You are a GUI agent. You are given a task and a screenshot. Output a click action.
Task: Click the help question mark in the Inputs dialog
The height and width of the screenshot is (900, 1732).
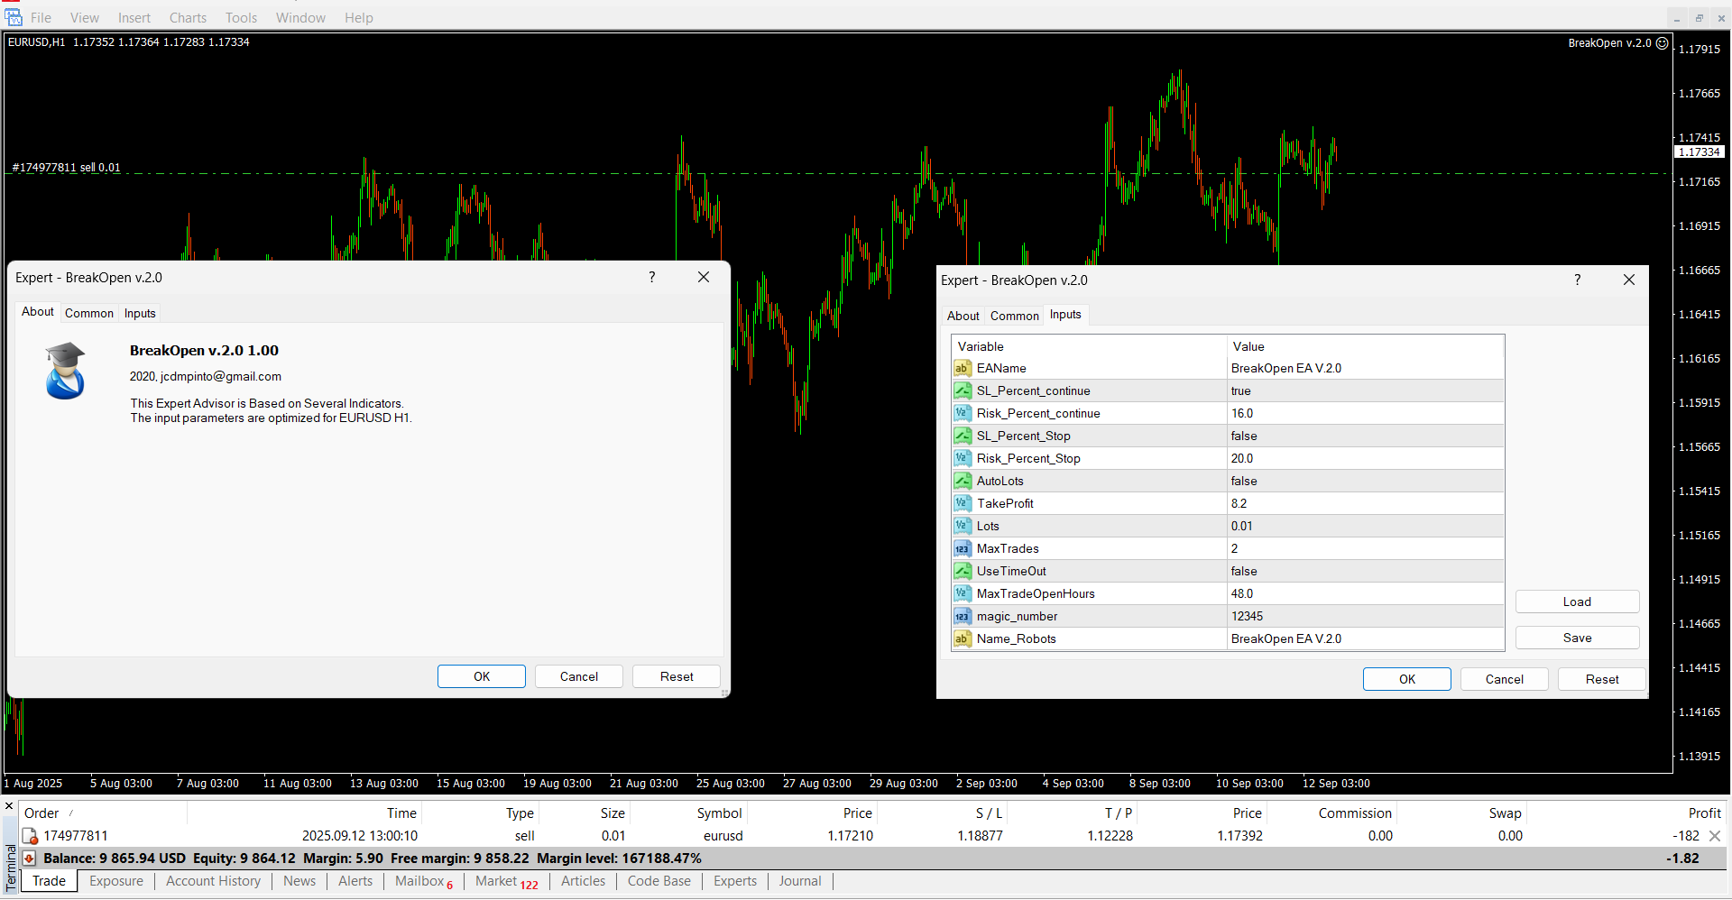[1577, 280]
